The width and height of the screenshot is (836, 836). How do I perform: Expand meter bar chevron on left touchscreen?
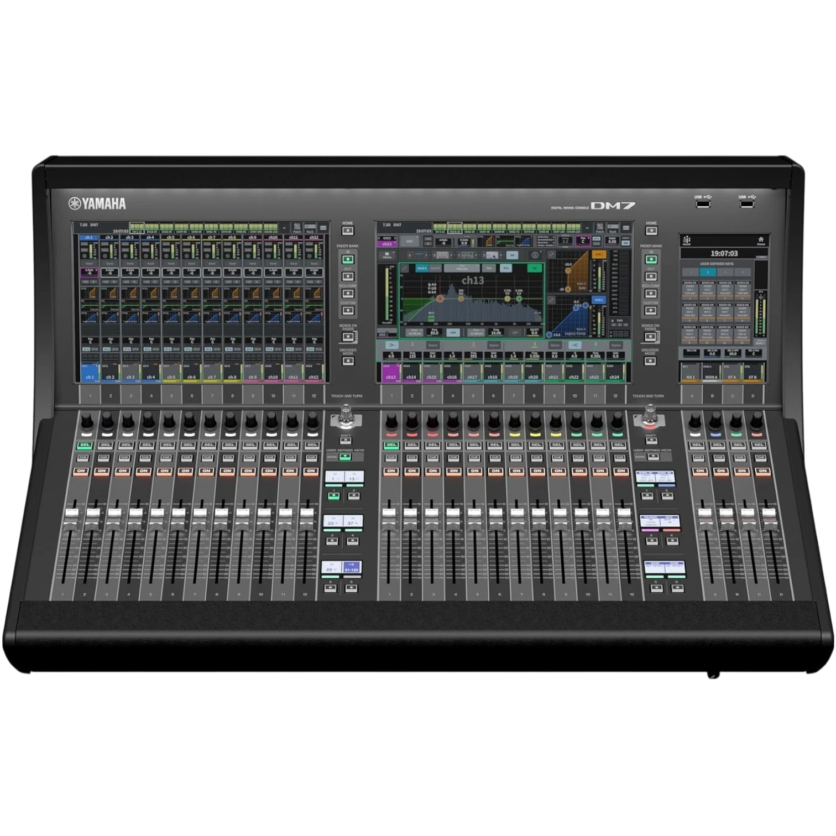tap(284, 228)
